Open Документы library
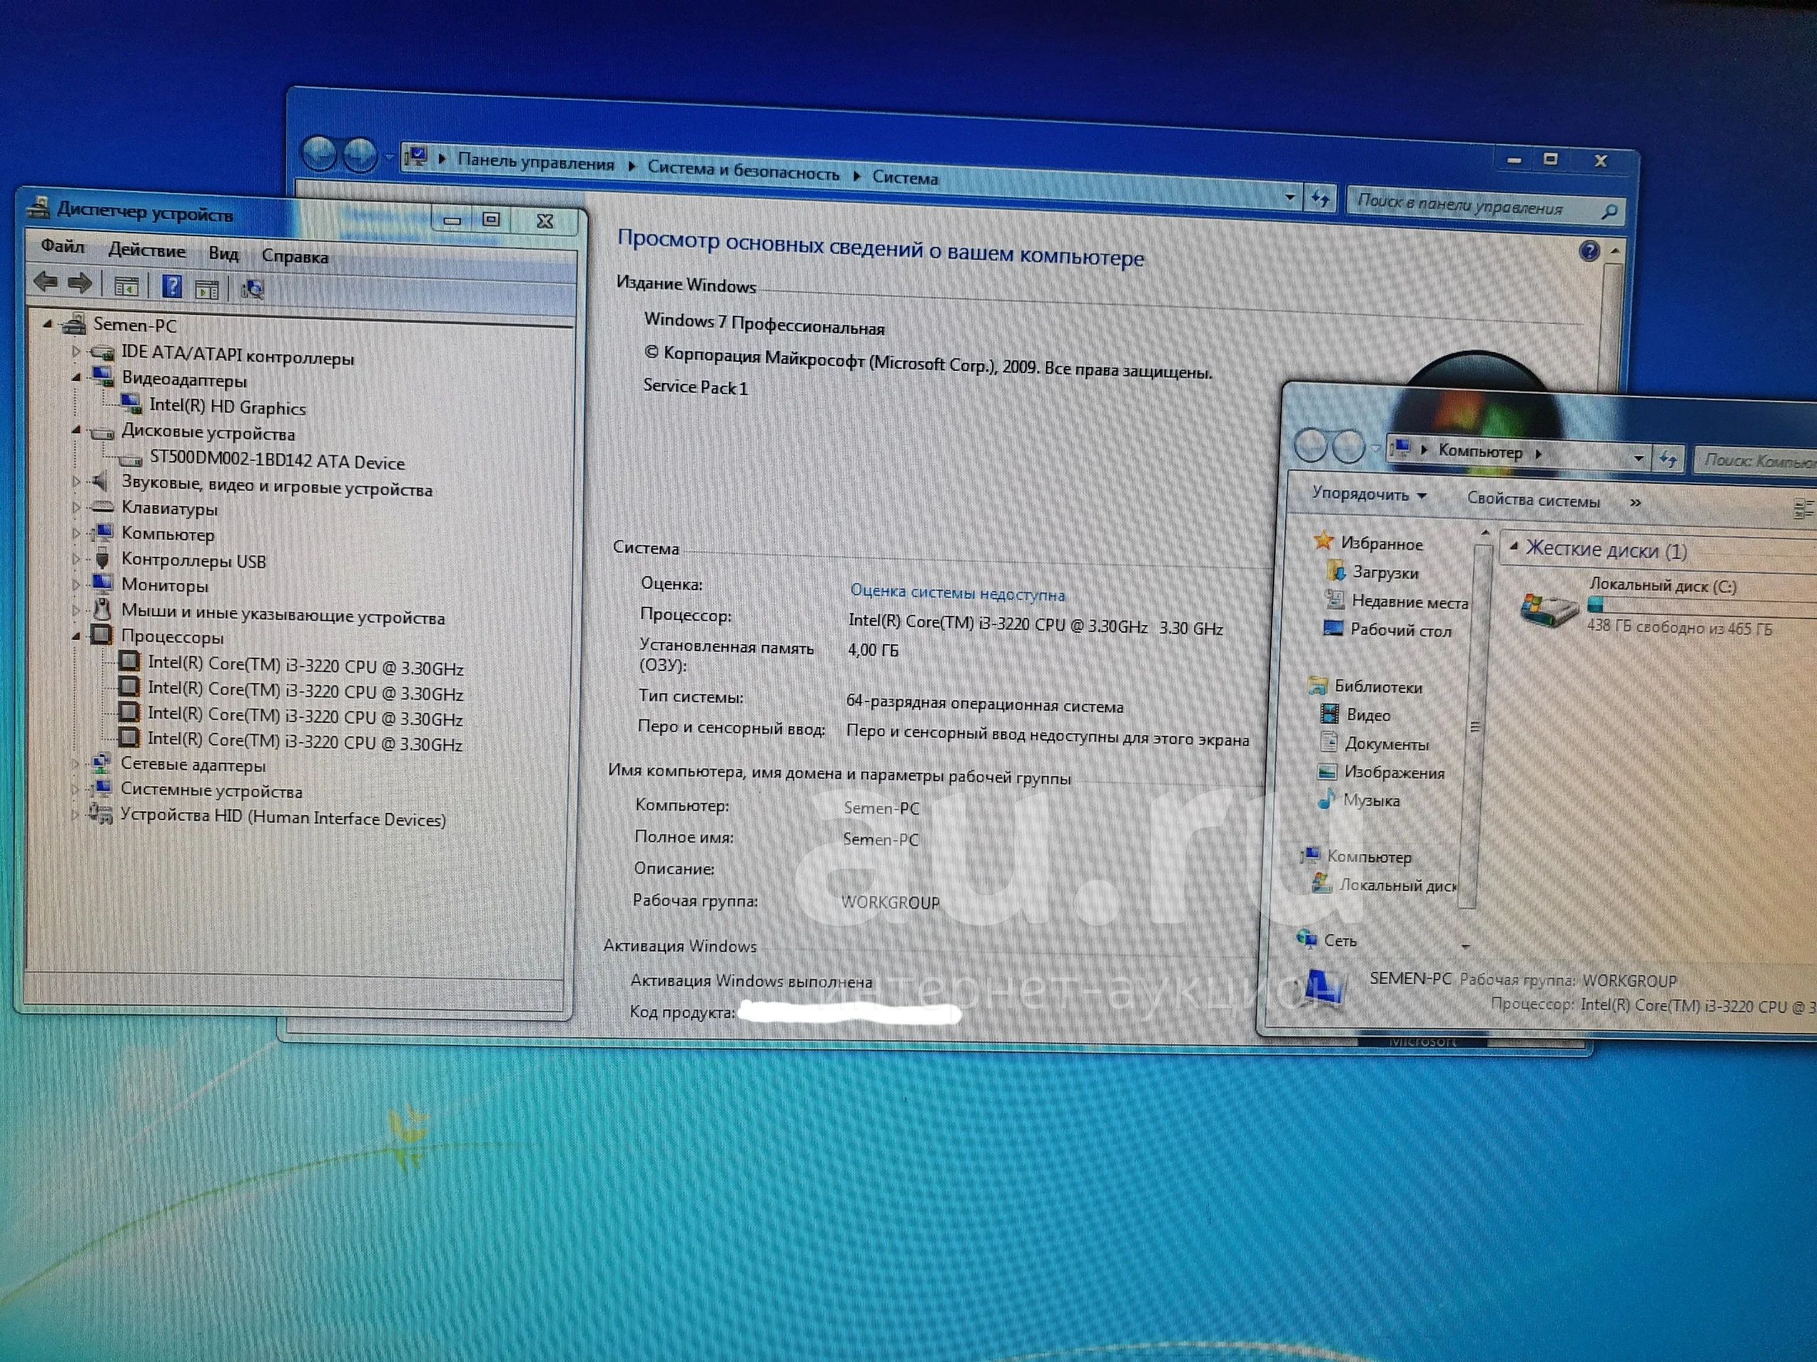This screenshot has width=1817, height=1362. pyautogui.click(x=1387, y=744)
